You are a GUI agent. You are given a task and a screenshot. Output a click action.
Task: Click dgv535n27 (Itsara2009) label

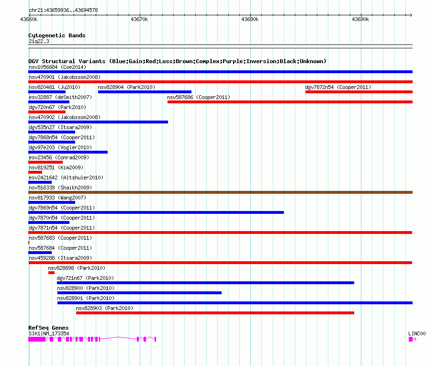pos(60,127)
